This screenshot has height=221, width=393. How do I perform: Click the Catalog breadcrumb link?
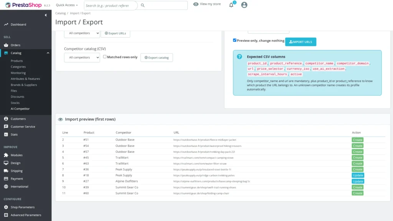click(x=60, y=13)
